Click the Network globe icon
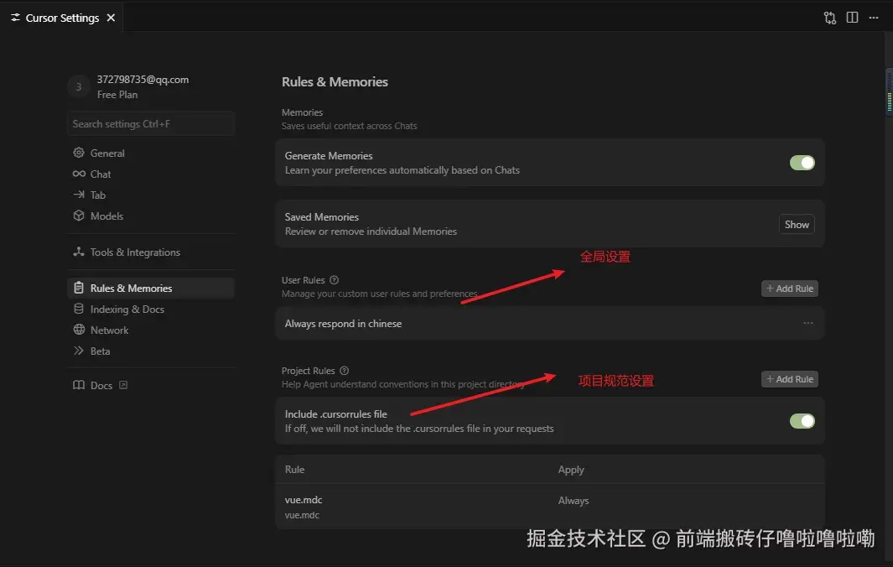The height and width of the screenshot is (567, 893). pos(79,330)
